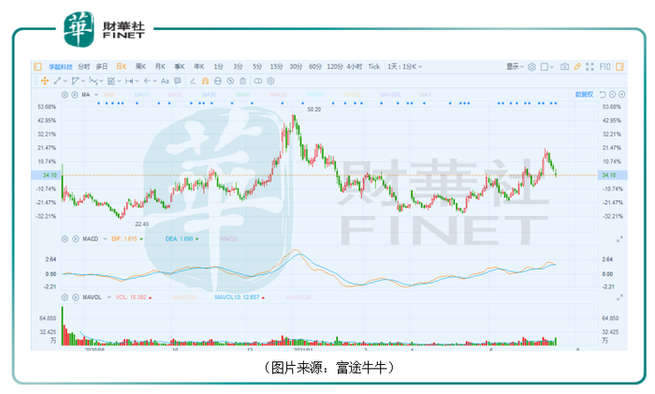Select the 季K quarterly chart tab
Screen dimensions: 655x394
[x=180, y=66]
